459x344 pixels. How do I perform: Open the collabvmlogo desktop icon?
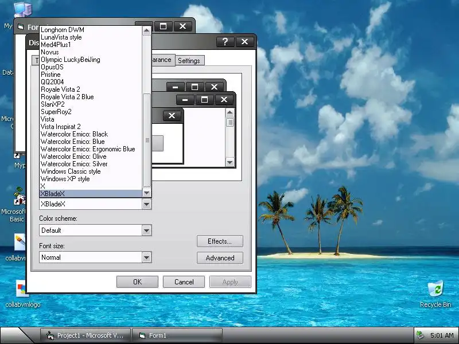[x=22, y=294]
